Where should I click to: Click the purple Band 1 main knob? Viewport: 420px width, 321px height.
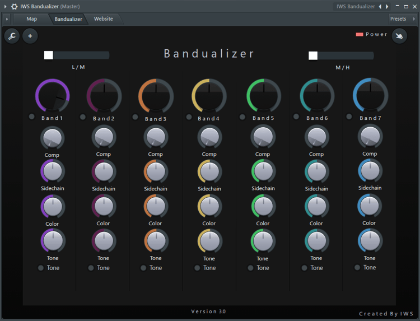(53, 95)
